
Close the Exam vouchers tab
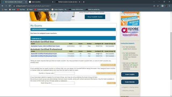[53, 2]
